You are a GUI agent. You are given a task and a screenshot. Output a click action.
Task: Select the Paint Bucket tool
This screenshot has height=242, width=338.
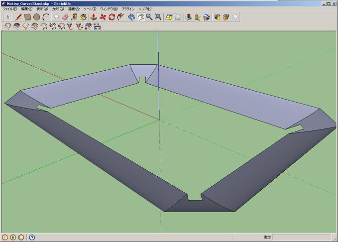point(83,17)
